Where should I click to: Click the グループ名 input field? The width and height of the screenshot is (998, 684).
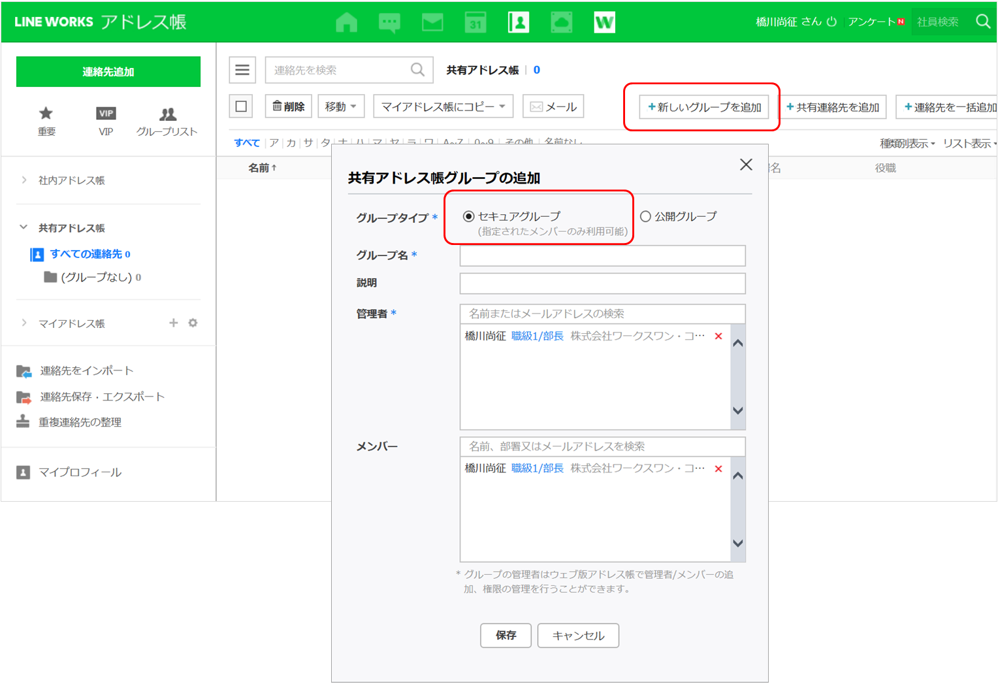(x=602, y=255)
